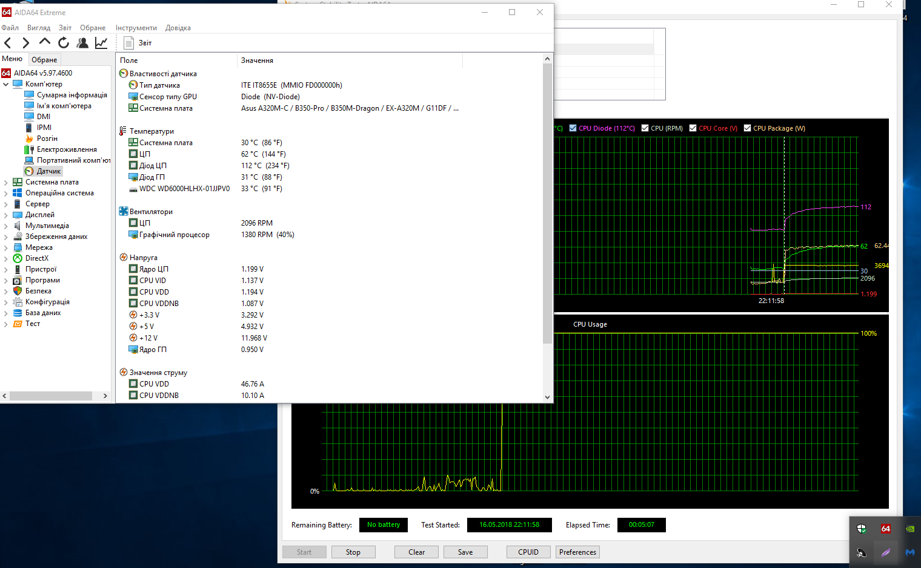Expand the Сервер tree node
Image resolution: width=921 pixels, height=568 pixels.
point(6,204)
